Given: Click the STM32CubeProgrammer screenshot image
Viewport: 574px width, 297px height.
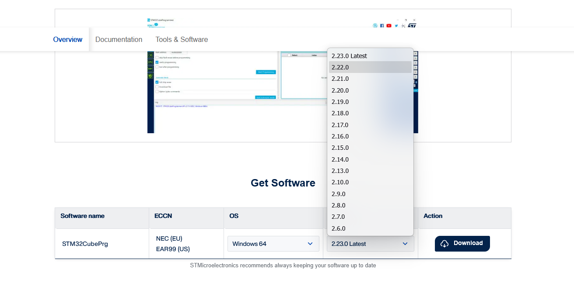Looking at the screenshot, I should click(x=283, y=75).
